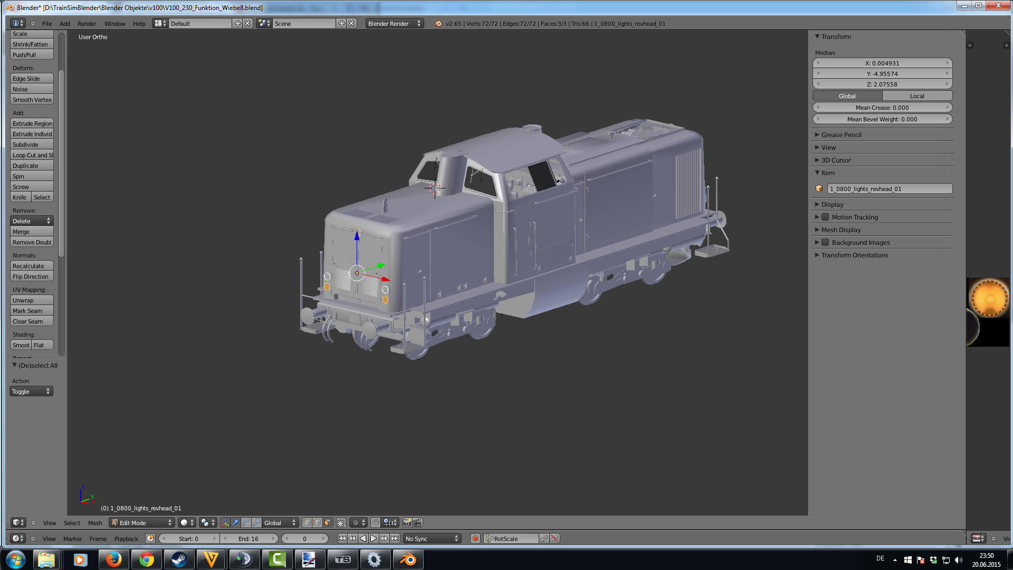Expand the Mesh Display panel
The width and height of the screenshot is (1013, 570).
(840, 230)
